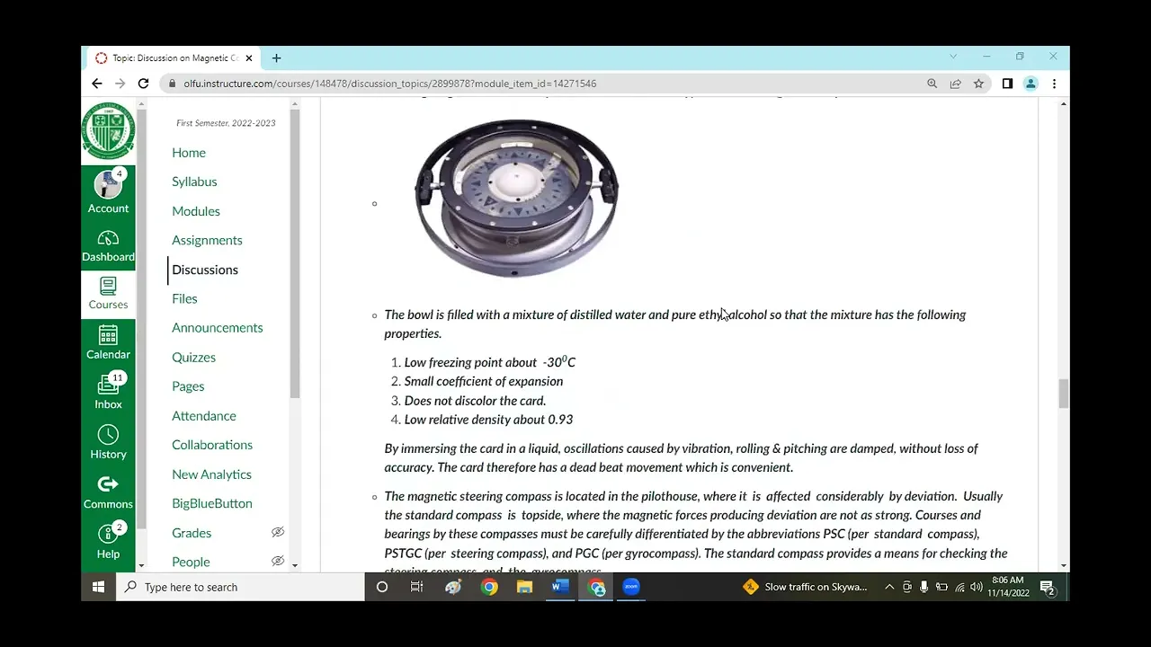View course Announcements

point(218,328)
